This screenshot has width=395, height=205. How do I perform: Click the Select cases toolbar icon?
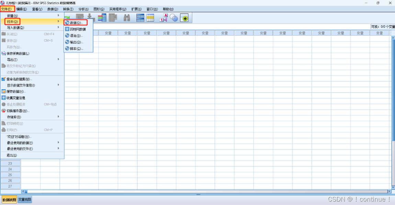(150, 17)
